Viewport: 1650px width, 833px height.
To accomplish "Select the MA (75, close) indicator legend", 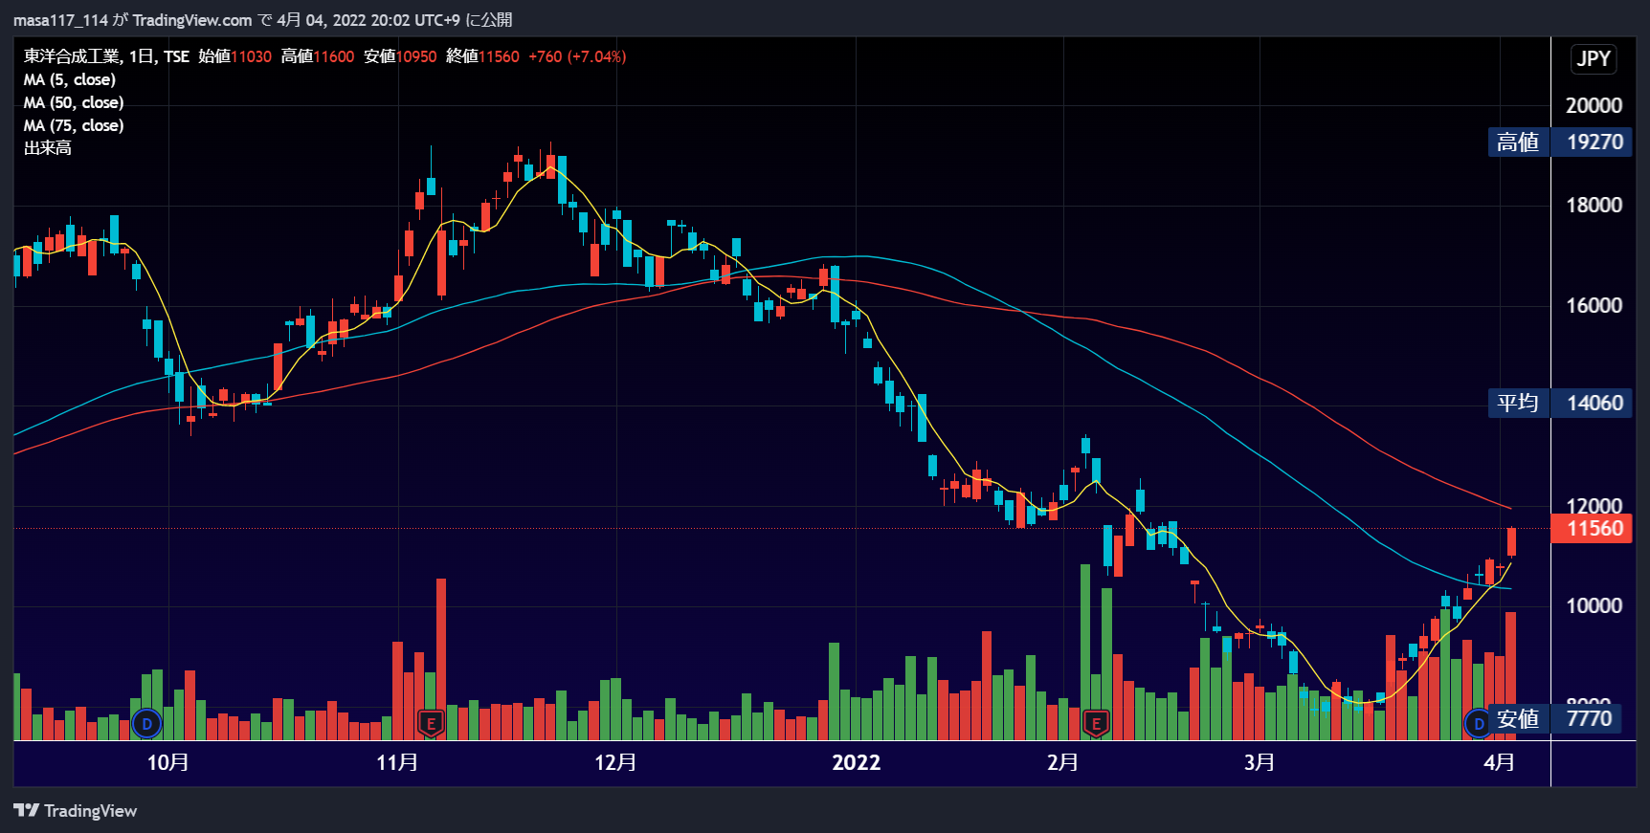I will [x=74, y=125].
